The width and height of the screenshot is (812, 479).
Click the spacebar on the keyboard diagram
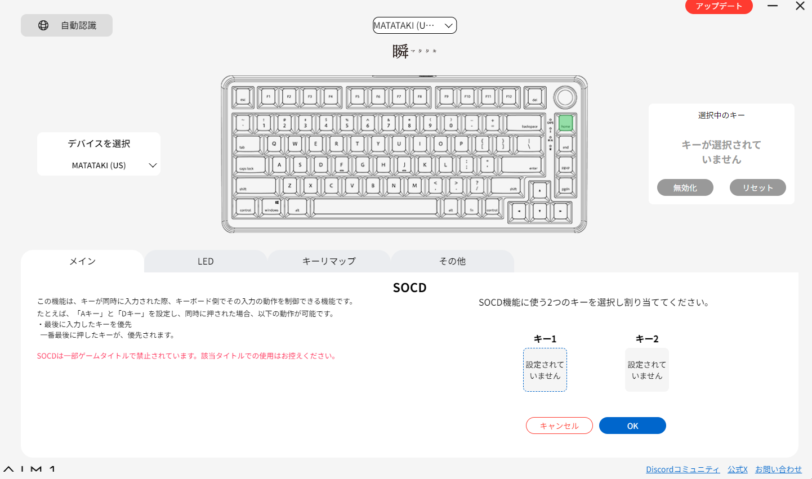[x=375, y=207]
